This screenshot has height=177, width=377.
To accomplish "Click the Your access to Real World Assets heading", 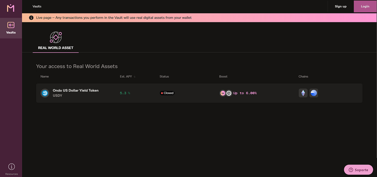I will pos(77,67).
